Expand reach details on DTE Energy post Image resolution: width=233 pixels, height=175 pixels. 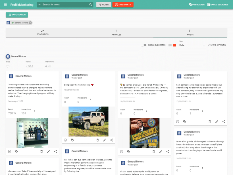(x=34, y=111)
